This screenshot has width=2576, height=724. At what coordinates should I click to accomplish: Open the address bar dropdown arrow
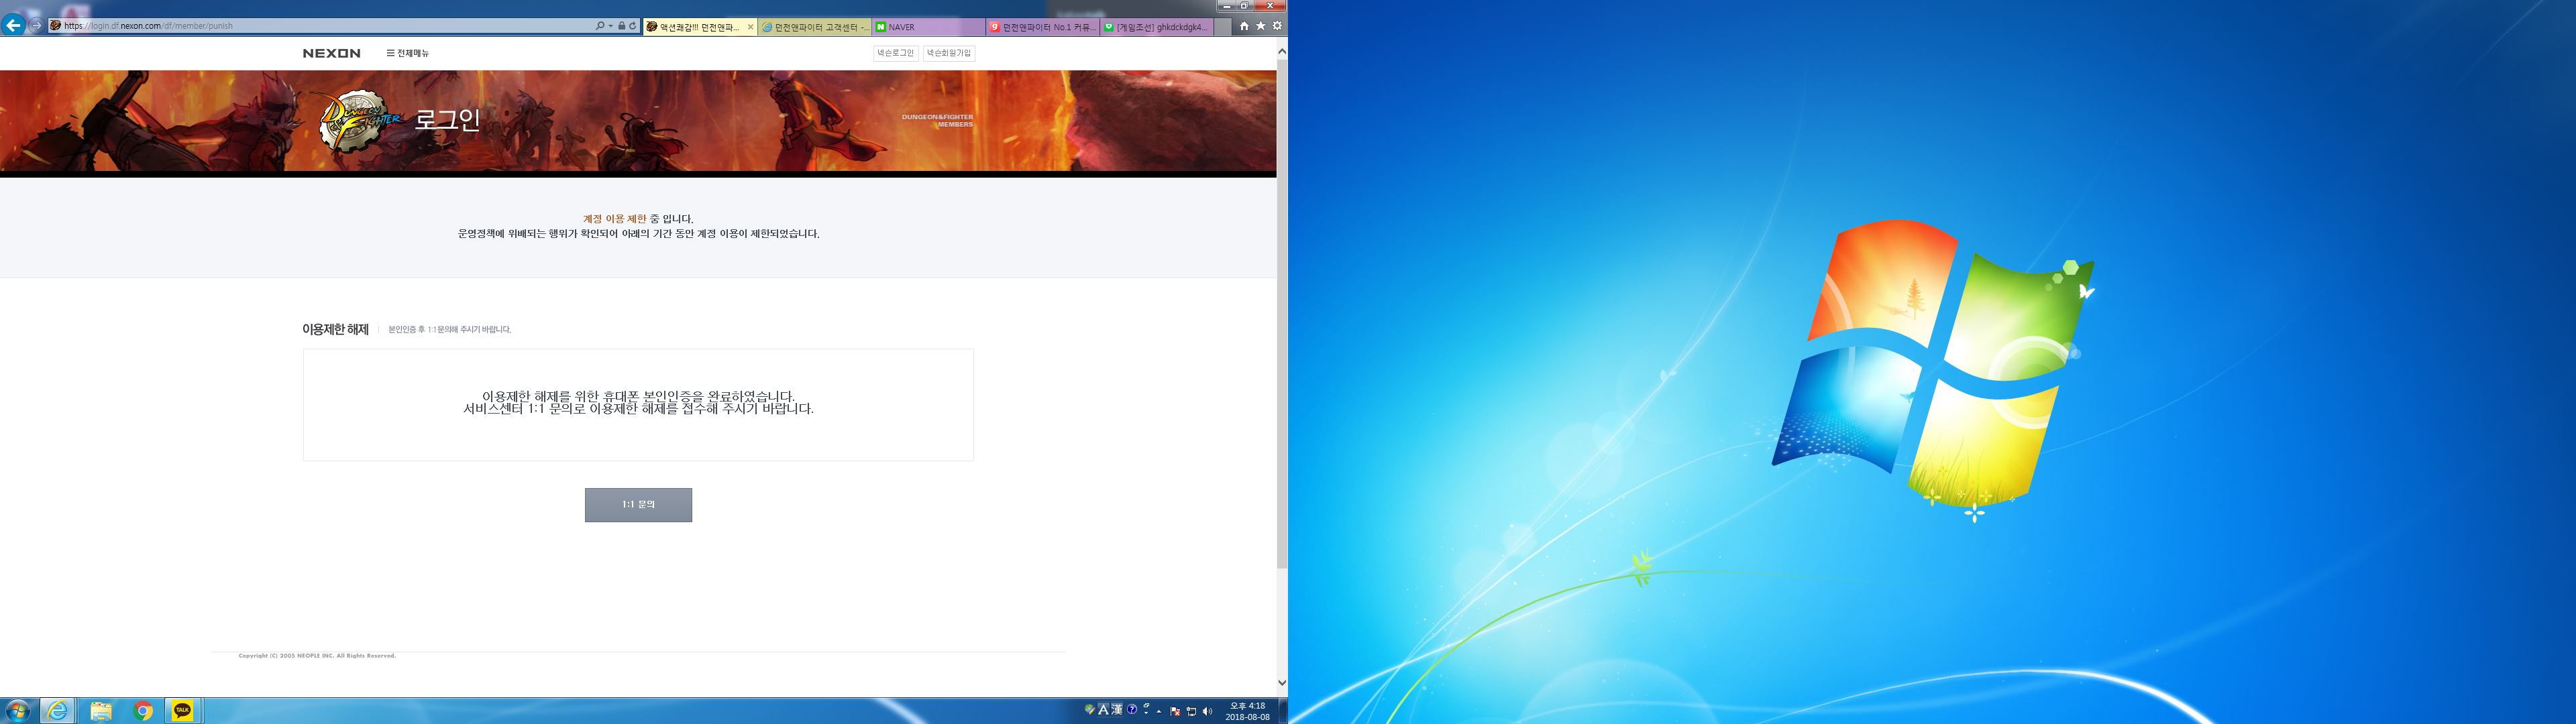610,26
